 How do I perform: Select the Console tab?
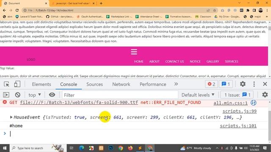tap(69, 84)
